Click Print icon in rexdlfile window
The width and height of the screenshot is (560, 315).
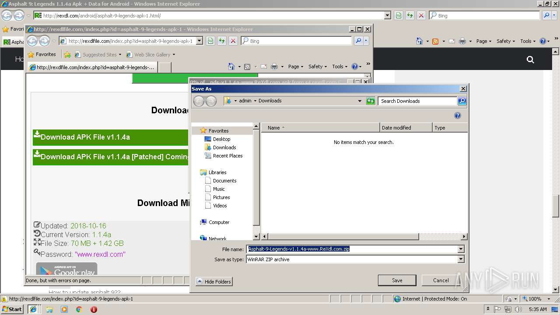tap(274, 66)
